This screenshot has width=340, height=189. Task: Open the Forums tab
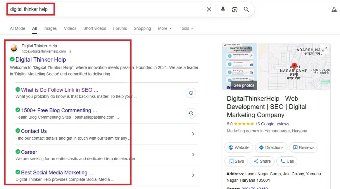(120, 29)
